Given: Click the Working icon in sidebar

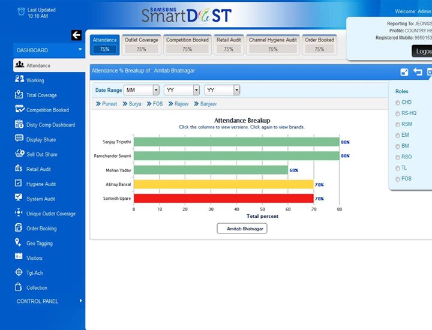Looking at the screenshot, I should pyautogui.click(x=19, y=79).
